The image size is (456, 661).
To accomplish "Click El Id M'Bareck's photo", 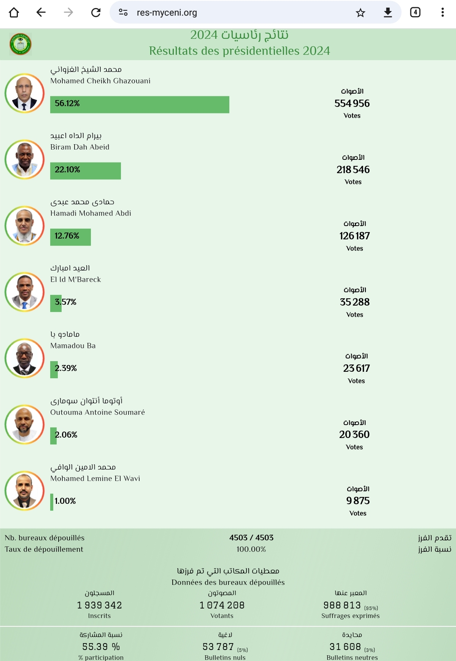I will tap(25, 292).
